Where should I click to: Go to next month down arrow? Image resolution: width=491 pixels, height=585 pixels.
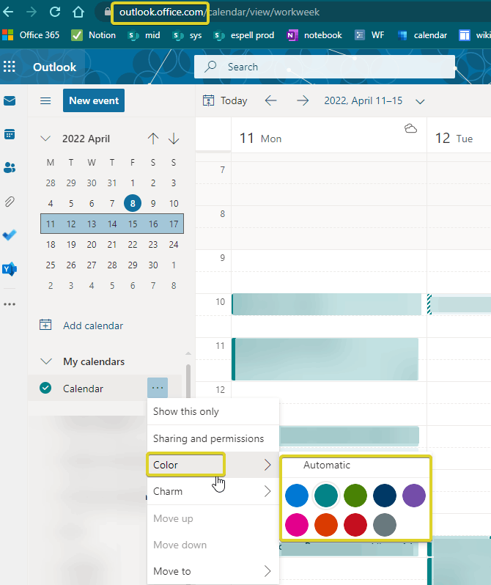click(174, 139)
